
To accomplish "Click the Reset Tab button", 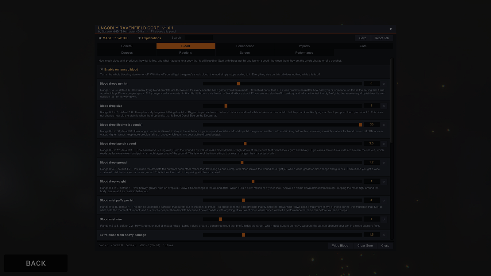I will click(x=382, y=38).
